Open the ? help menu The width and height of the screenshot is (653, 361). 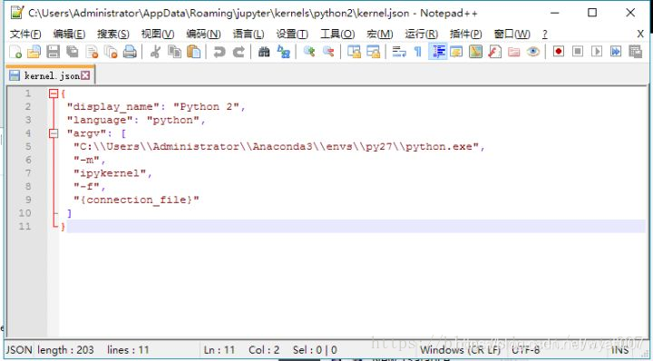545,34
